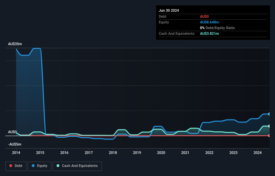275x176 pixels.
Task: Click the Debt row label in tooltip
Action: click(x=162, y=16)
